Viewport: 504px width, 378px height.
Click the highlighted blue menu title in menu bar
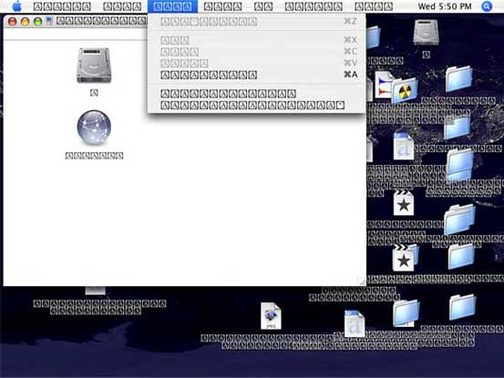(x=172, y=6)
